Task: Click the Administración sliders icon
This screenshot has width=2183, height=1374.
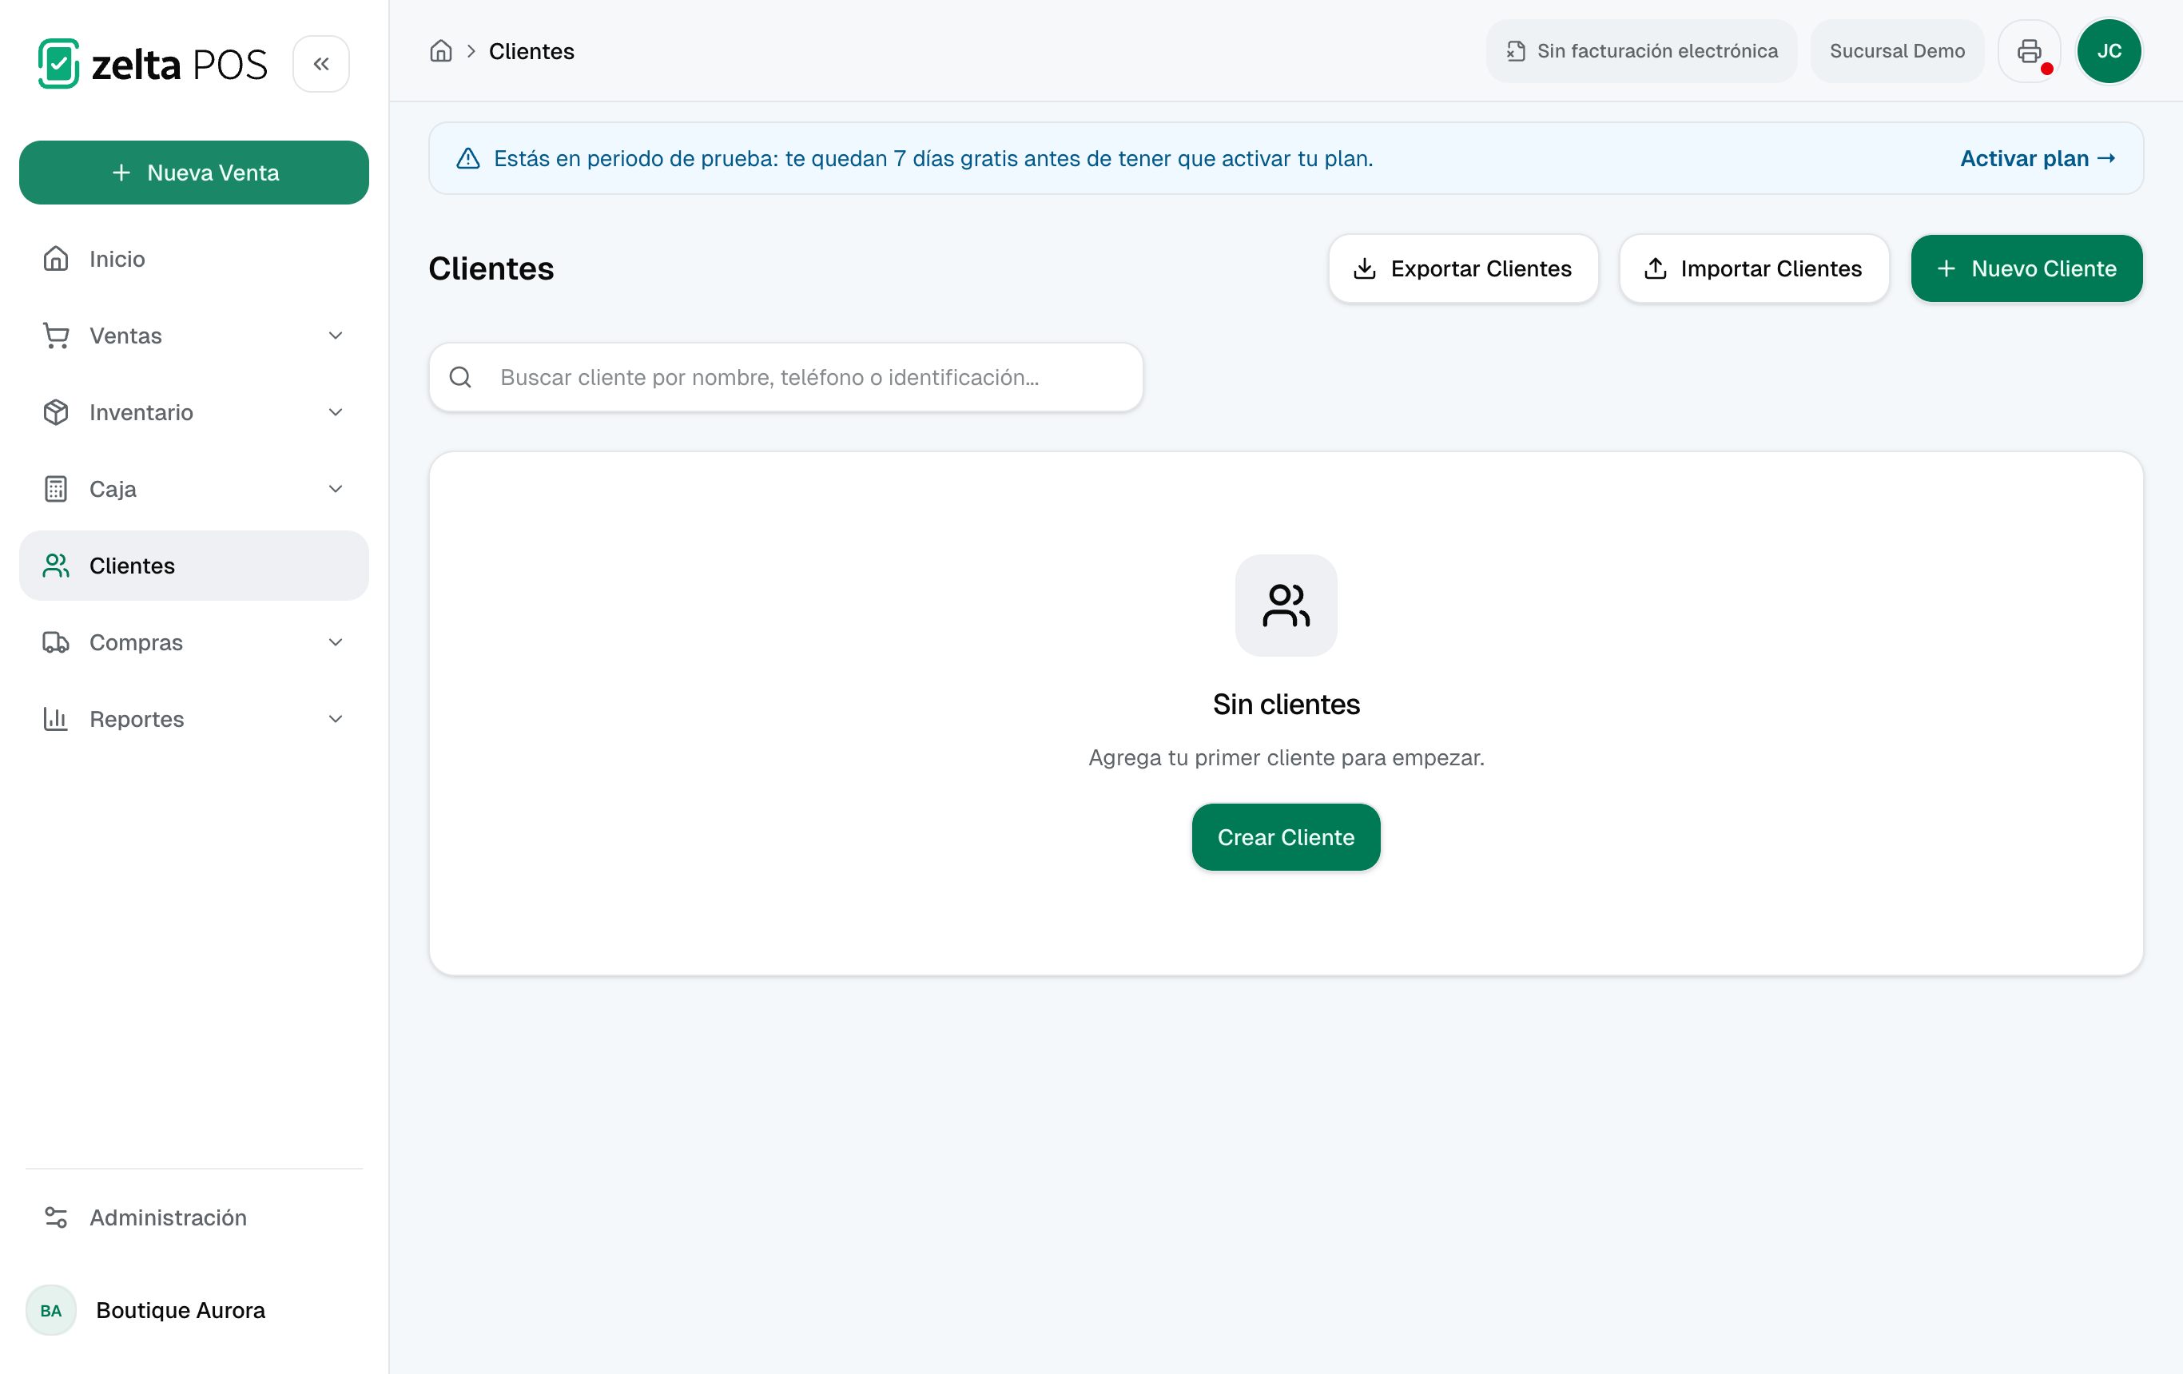Action: pyautogui.click(x=56, y=1217)
